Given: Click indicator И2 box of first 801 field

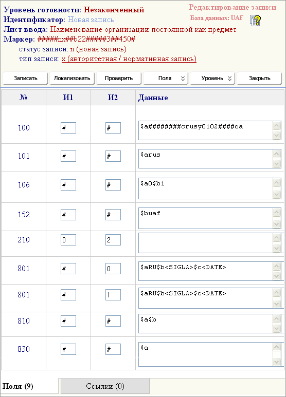Looking at the screenshot, I should [x=113, y=269].
